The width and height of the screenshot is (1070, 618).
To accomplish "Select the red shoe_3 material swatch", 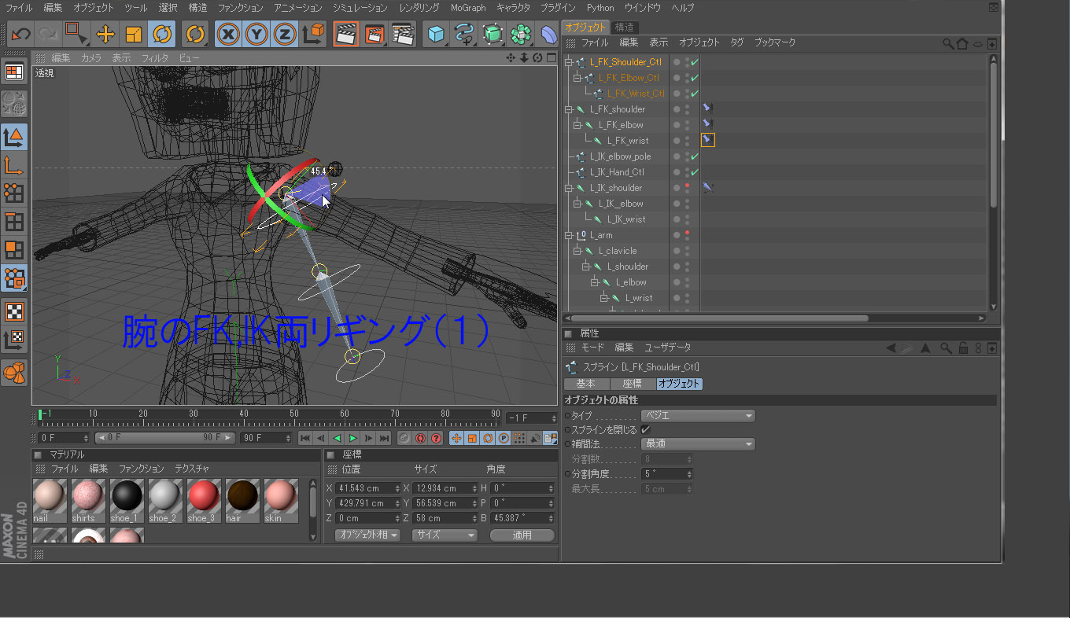I will click(203, 496).
